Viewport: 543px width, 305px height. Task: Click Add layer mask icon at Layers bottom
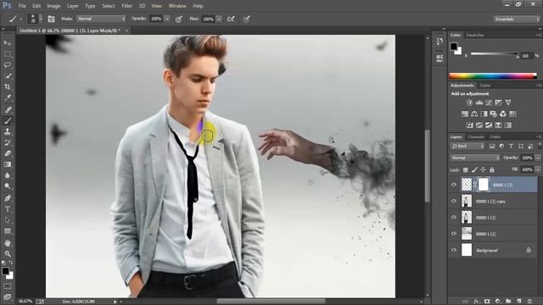[x=487, y=302]
